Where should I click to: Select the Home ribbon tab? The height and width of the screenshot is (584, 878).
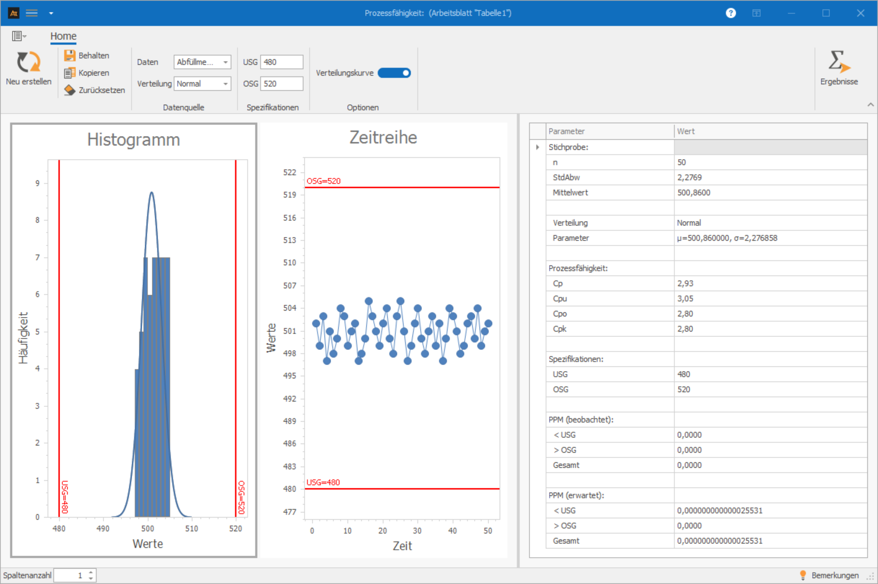pyautogui.click(x=63, y=36)
